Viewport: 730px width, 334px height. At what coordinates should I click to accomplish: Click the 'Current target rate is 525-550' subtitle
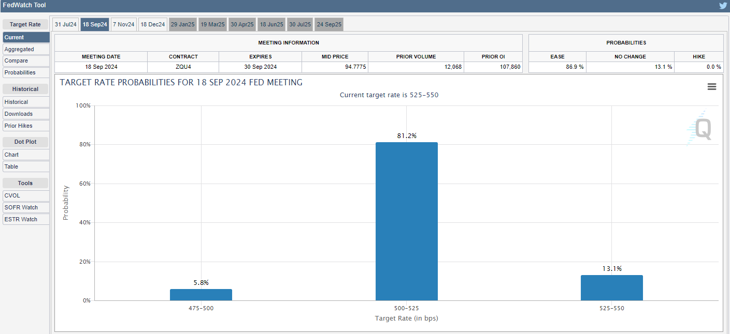[389, 95]
